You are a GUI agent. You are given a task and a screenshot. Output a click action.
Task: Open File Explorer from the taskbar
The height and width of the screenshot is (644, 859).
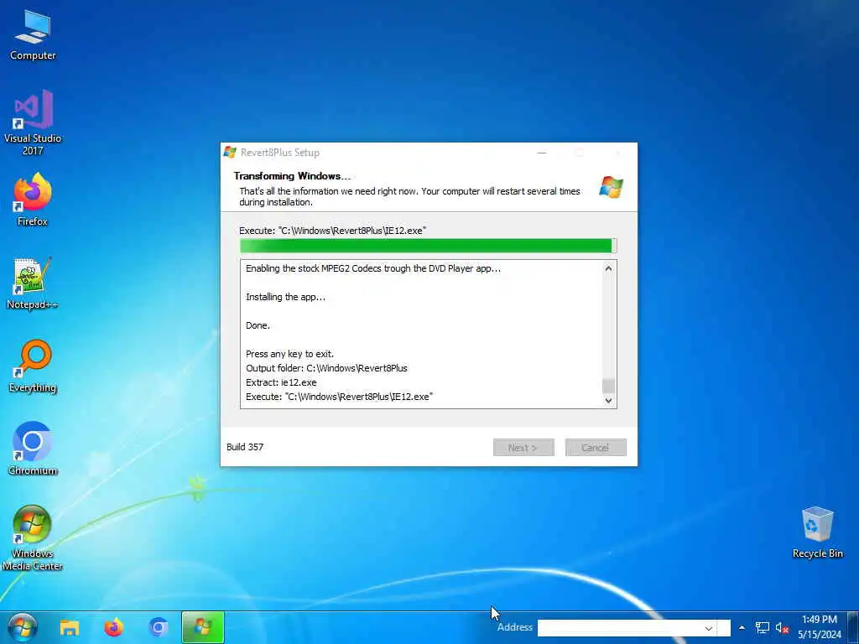[70, 627]
